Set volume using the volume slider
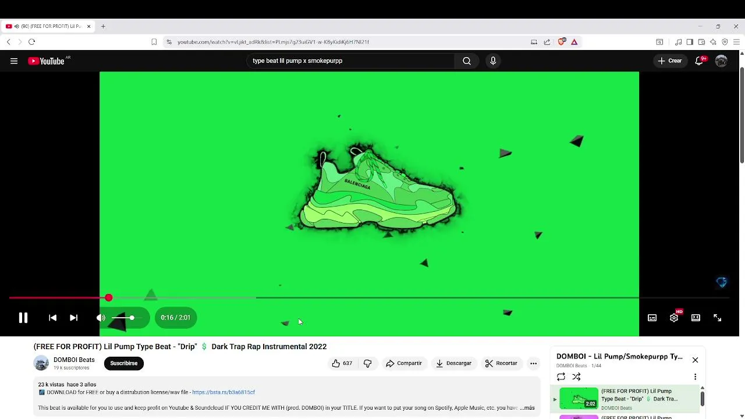This screenshot has width=745, height=419. 127,318
